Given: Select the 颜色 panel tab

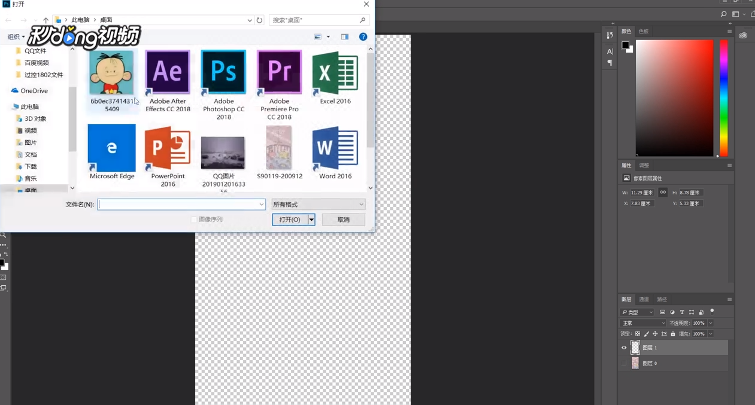Looking at the screenshot, I should coord(626,31).
